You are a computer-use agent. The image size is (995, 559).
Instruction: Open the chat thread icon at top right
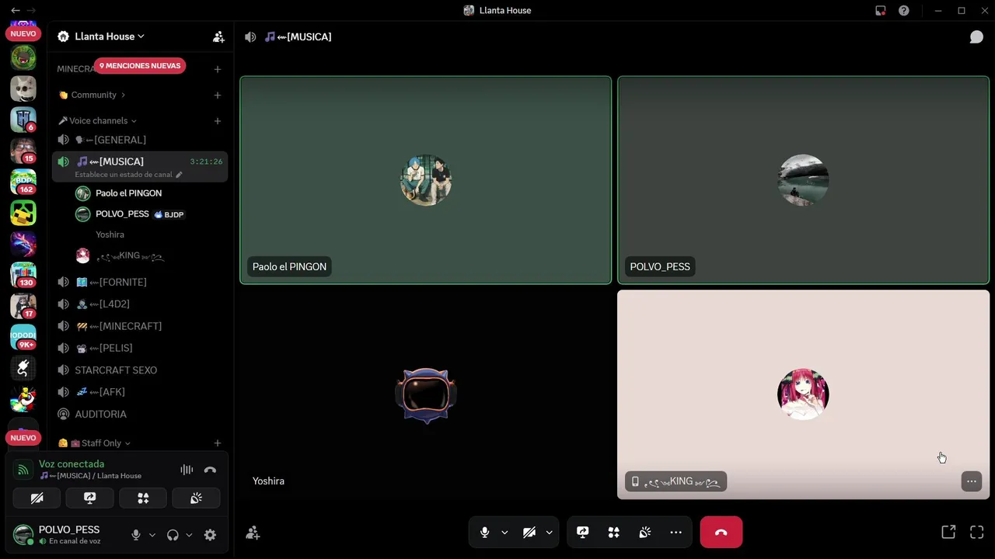pyautogui.click(x=976, y=36)
